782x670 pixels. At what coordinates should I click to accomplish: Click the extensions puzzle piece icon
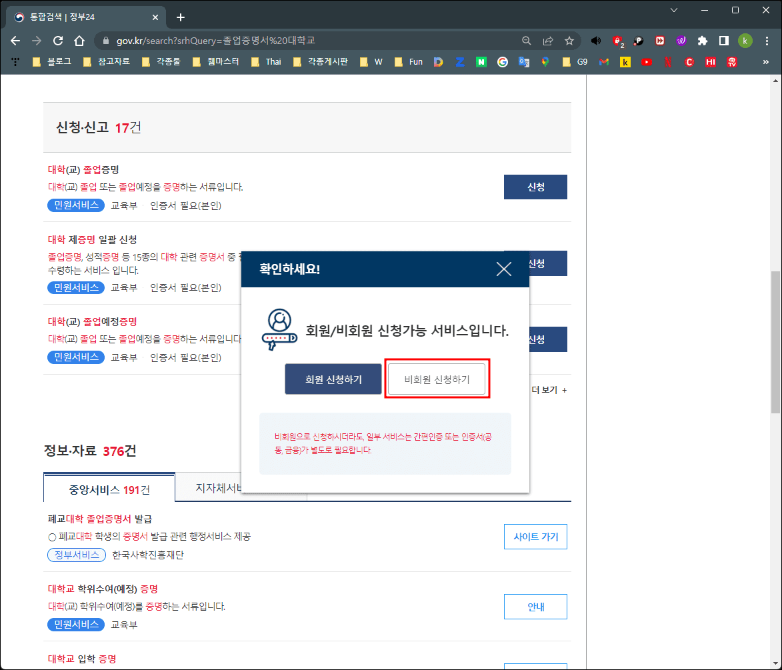coord(702,41)
